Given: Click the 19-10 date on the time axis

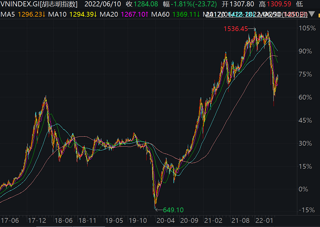Looking at the screenshot, I should [x=138, y=221].
